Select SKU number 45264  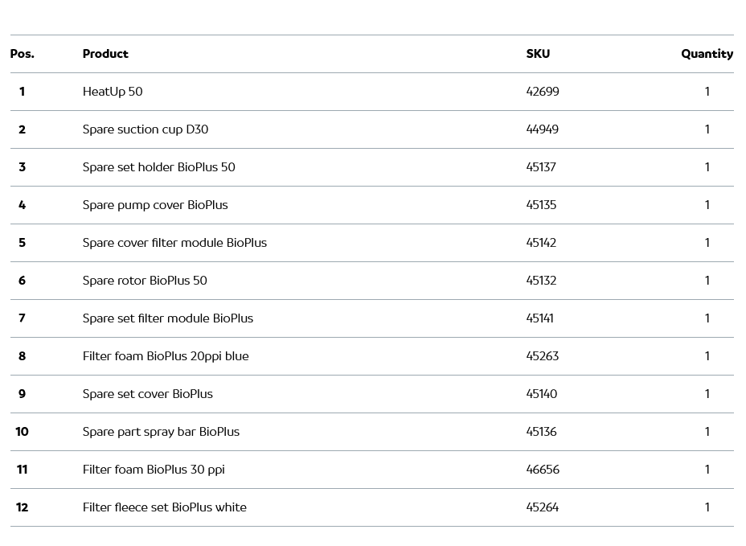click(x=543, y=507)
